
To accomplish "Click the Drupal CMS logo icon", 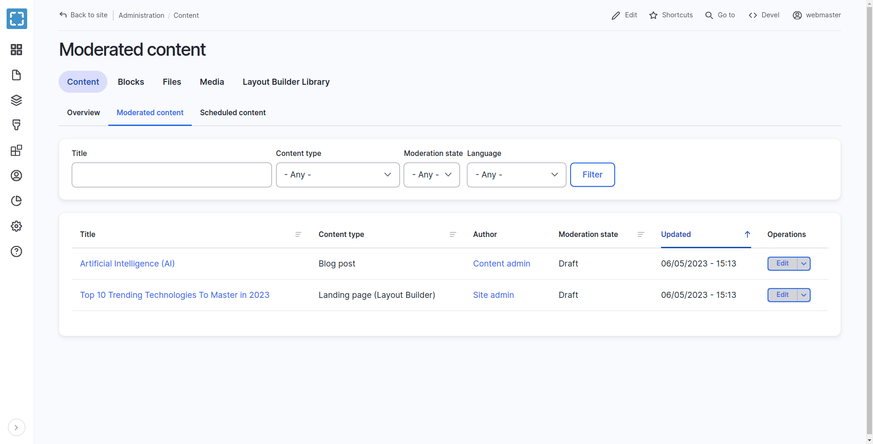I will point(17,19).
